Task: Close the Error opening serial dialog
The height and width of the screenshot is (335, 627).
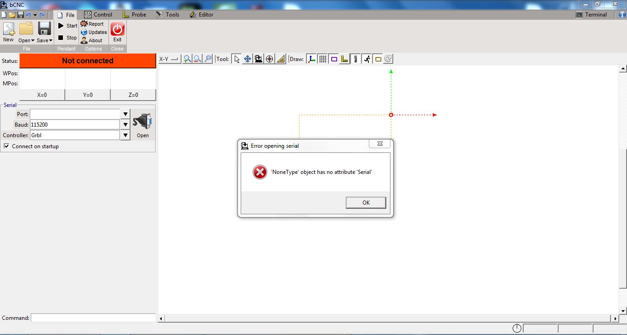Action: [x=380, y=144]
